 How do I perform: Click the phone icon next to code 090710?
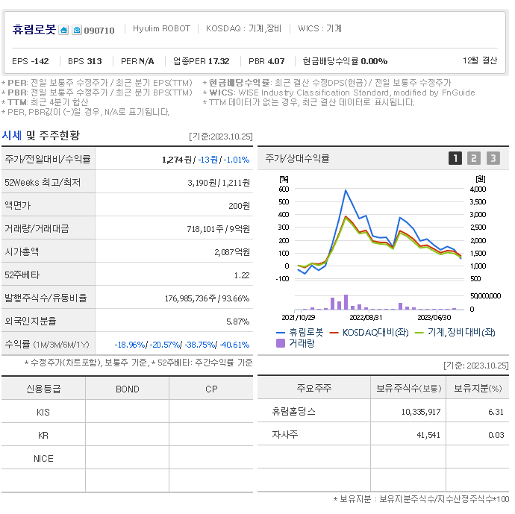[x=77, y=30]
